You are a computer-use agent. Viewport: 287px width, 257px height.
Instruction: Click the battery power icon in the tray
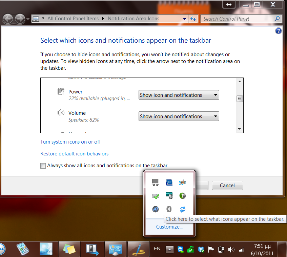221,249
